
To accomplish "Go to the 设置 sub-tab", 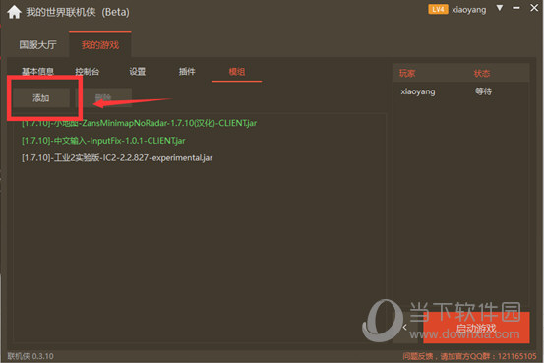I will coord(138,72).
